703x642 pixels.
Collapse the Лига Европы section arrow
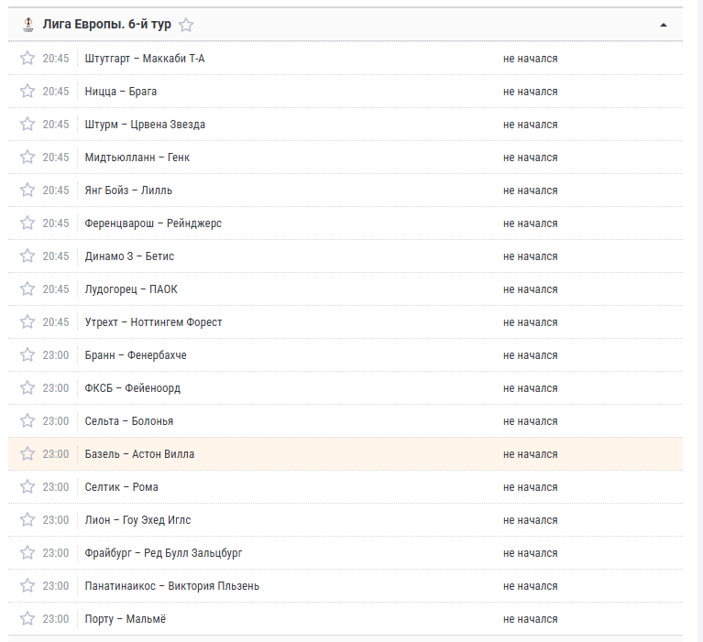click(664, 25)
